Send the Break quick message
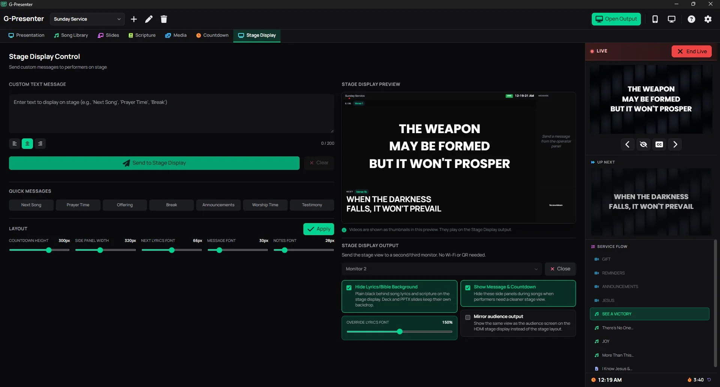 click(x=171, y=205)
